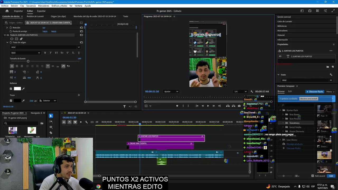This screenshot has width=338, height=190.
Task: Apply All Caps text style
Action: [56, 53]
